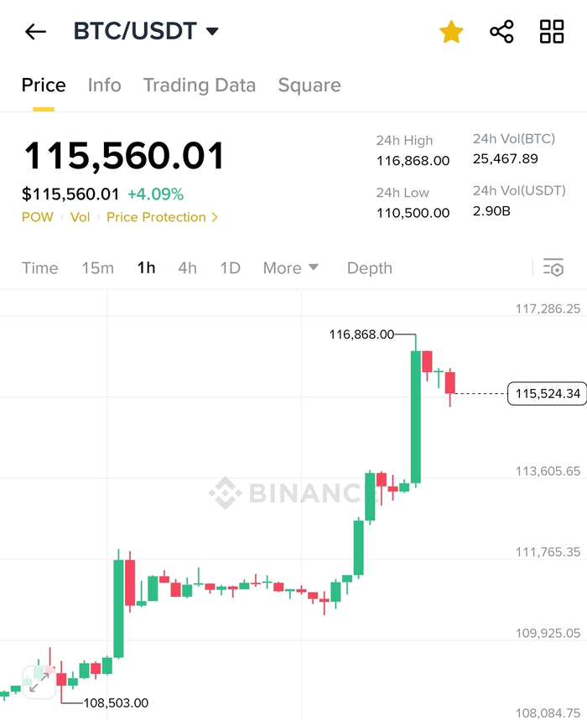The image size is (587, 720).
Task: Open the grid layout icon
Action: (x=552, y=32)
